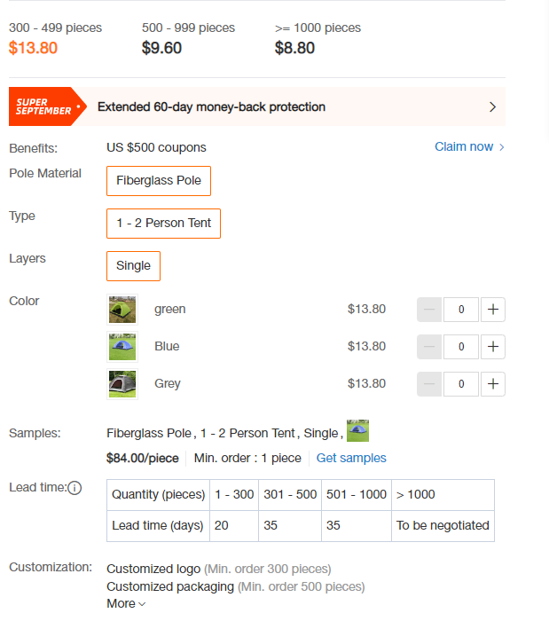The width and height of the screenshot is (549, 621).
Task: Click the Super September promotion badge
Action: pos(48,106)
